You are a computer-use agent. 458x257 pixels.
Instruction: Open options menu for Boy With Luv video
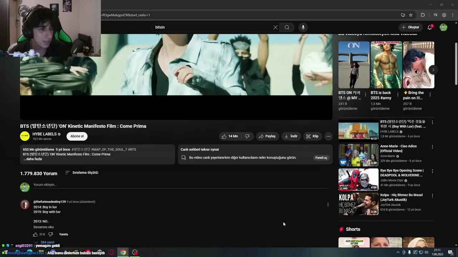[x=432, y=122]
